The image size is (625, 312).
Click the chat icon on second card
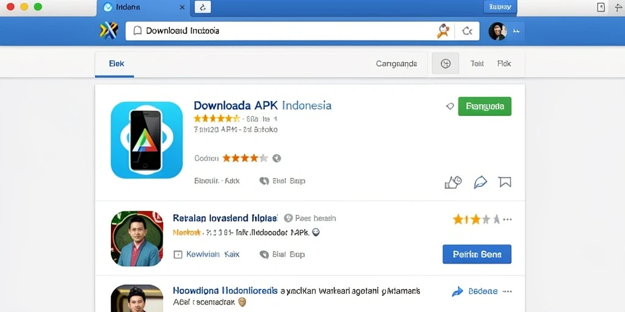[264, 255]
